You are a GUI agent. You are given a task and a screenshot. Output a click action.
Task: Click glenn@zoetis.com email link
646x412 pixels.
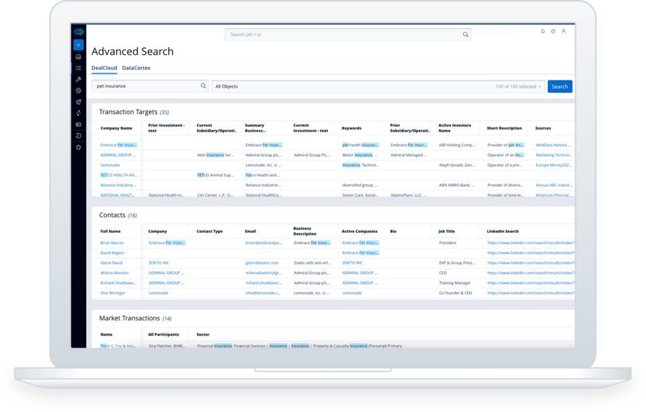262,263
